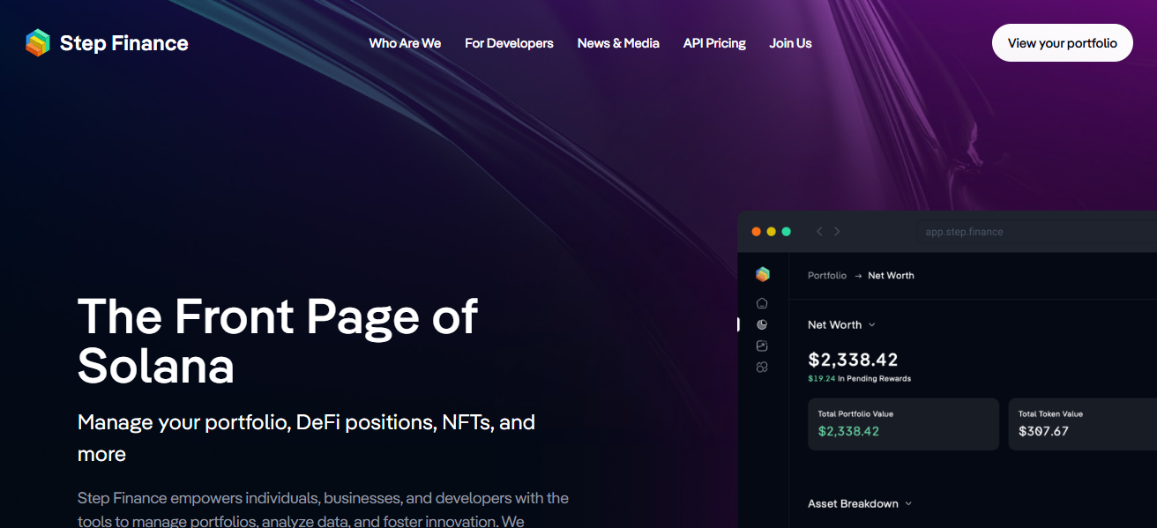Click the Step Finance empowers individuals paragraph
Viewport: 1157px width, 528px height.
(323, 509)
